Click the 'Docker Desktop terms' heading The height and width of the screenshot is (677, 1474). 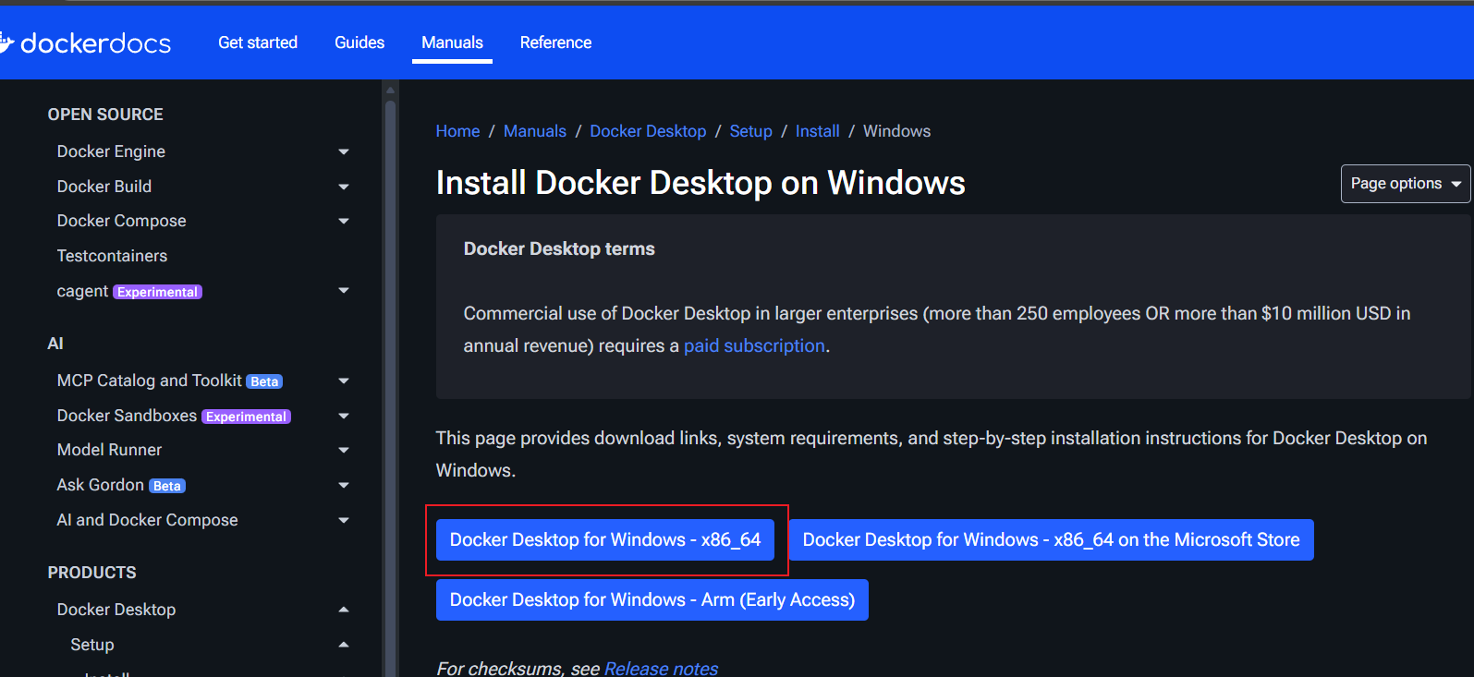(x=559, y=248)
